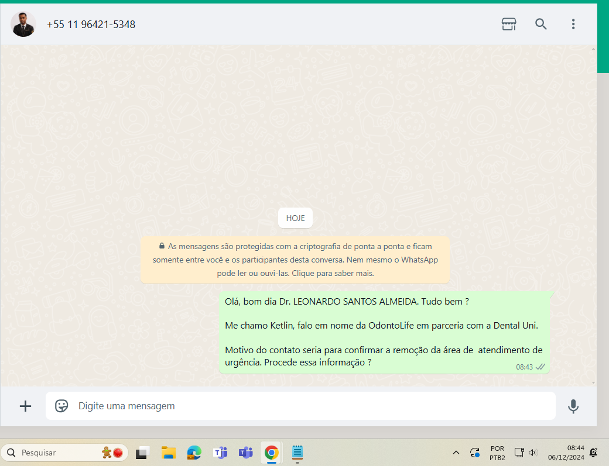Screen dimensions: 609x466
Task: Click the double check marks on message
Action: click(540, 367)
